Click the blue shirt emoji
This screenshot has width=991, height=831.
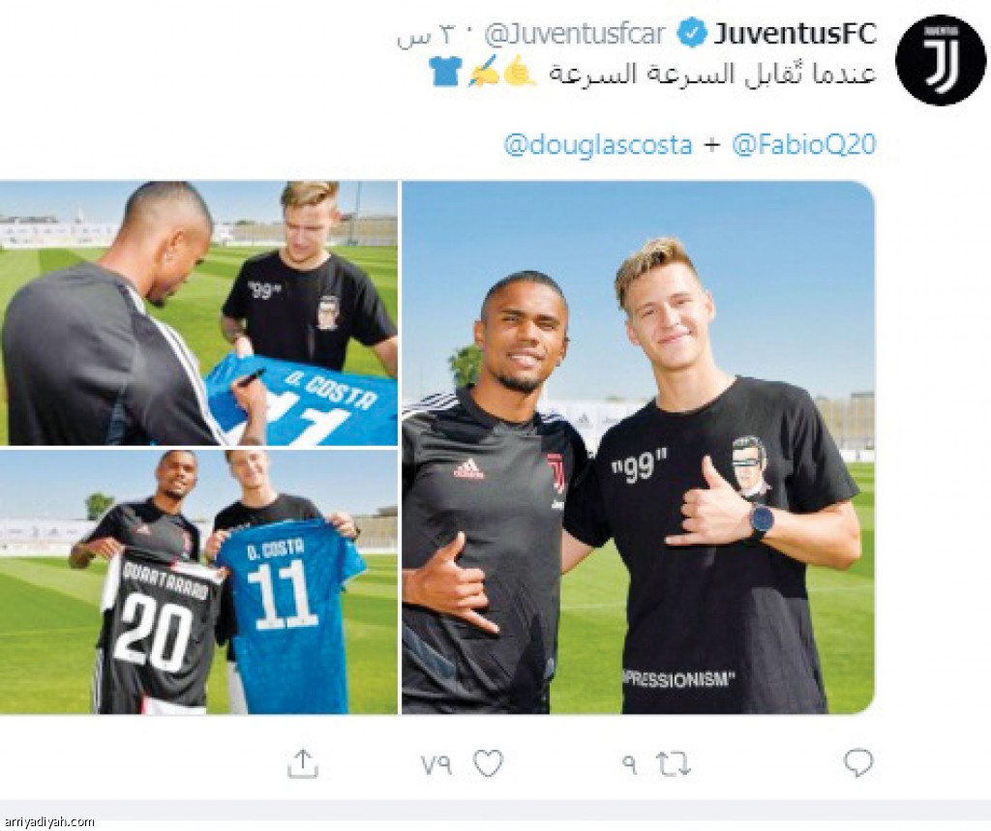445,71
